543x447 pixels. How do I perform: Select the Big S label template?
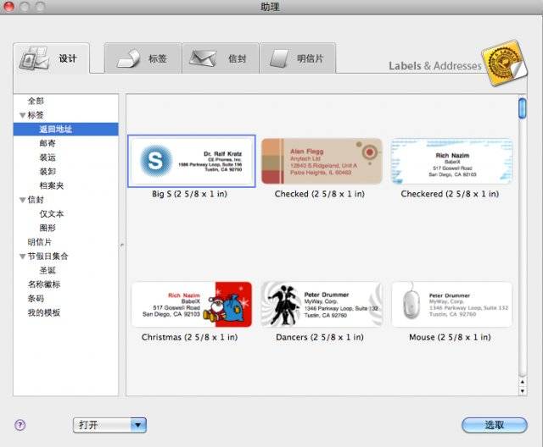coord(191,161)
